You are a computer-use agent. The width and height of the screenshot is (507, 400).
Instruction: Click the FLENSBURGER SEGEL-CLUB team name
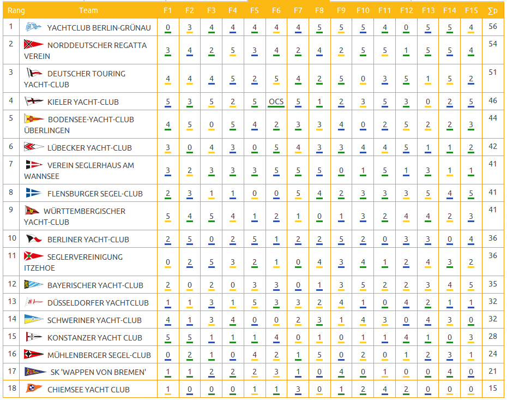coord(95,194)
